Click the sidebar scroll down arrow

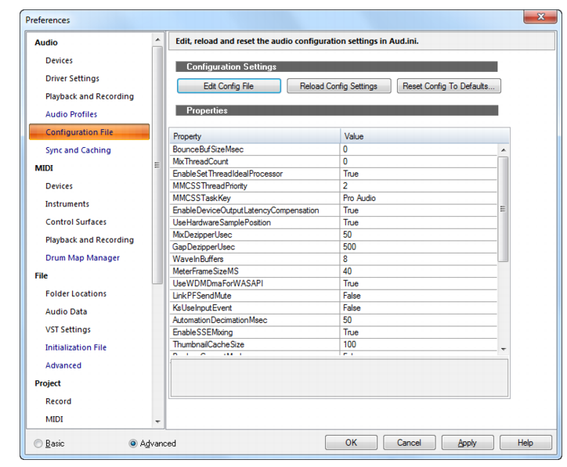click(x=157, y=422)
